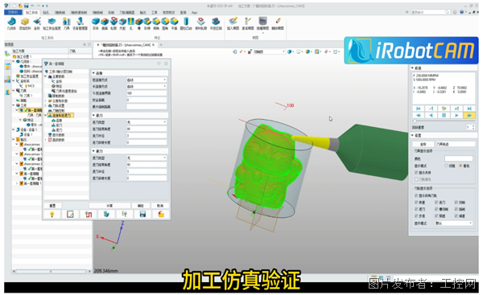Image resolution: width=483 pixels, height=295 pixels.
Task: Click the OK (确定) button in dialog
Action: tap(140, 206)
